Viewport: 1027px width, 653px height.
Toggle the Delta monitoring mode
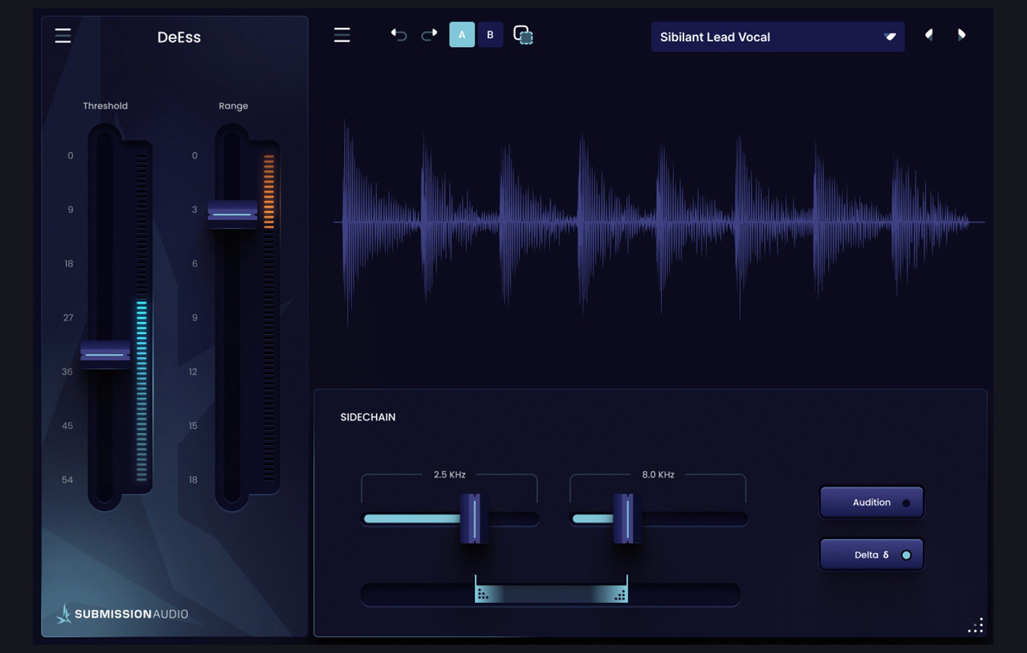872,553
